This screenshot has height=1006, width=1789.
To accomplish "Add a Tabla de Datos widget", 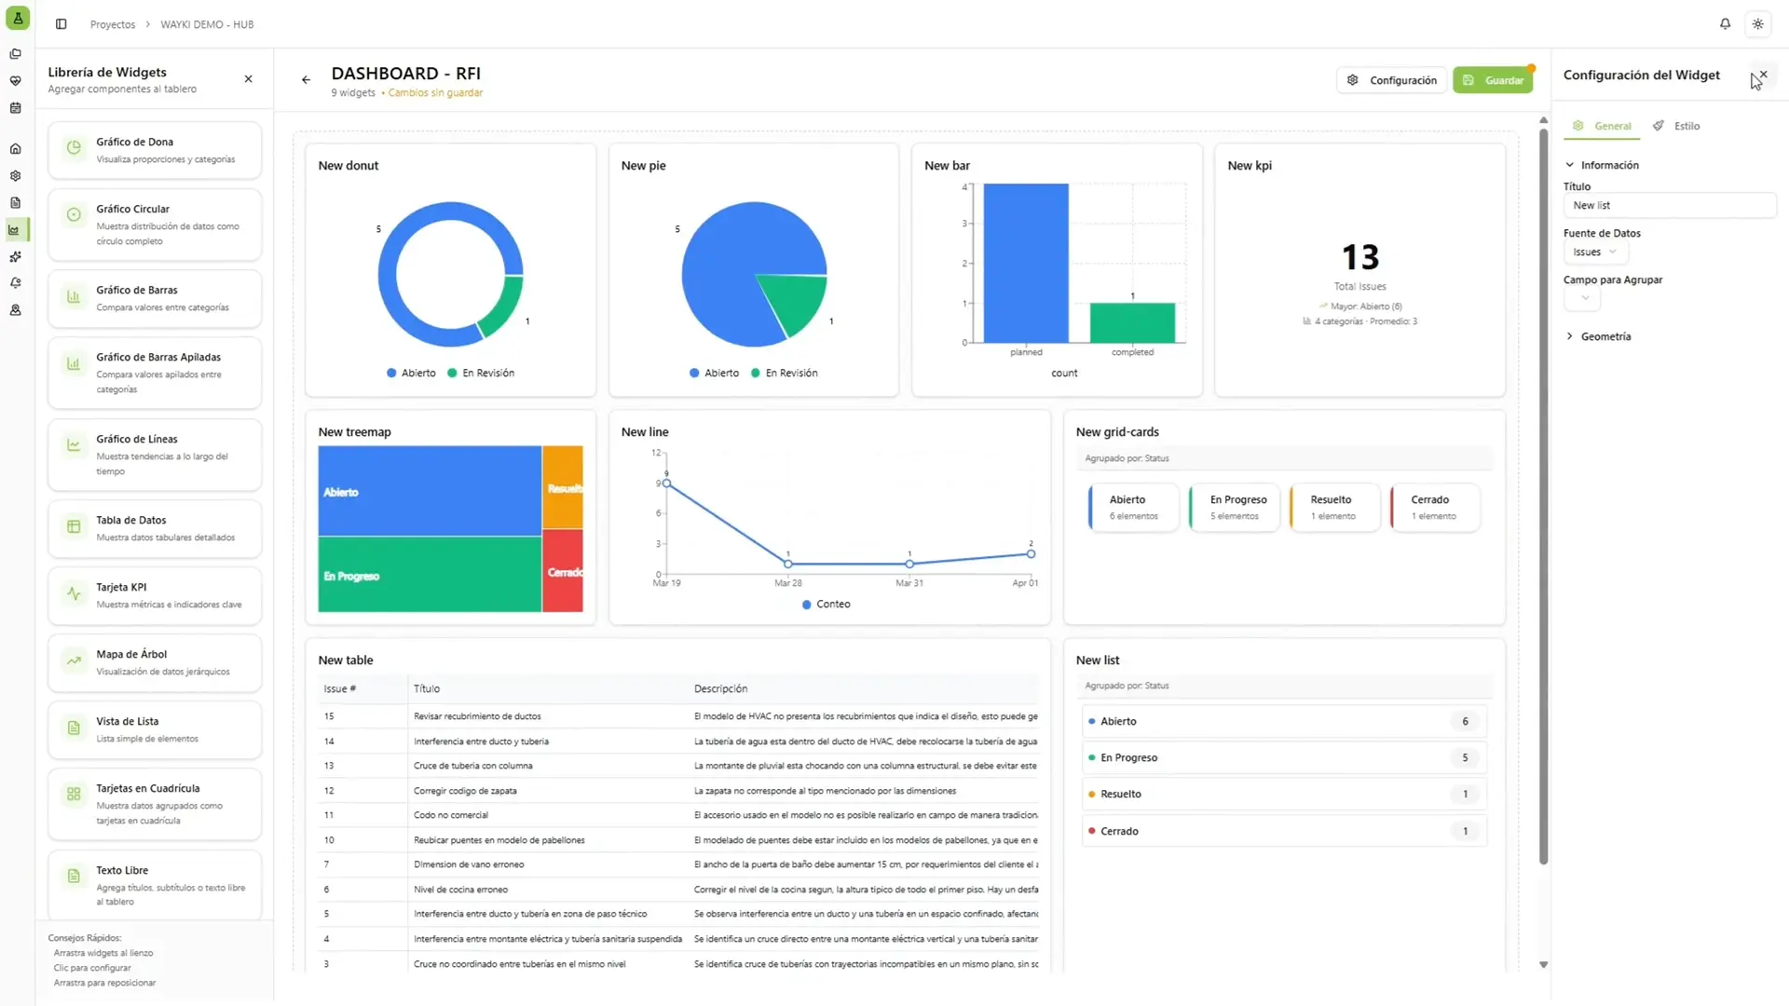I will click(155, 528).
